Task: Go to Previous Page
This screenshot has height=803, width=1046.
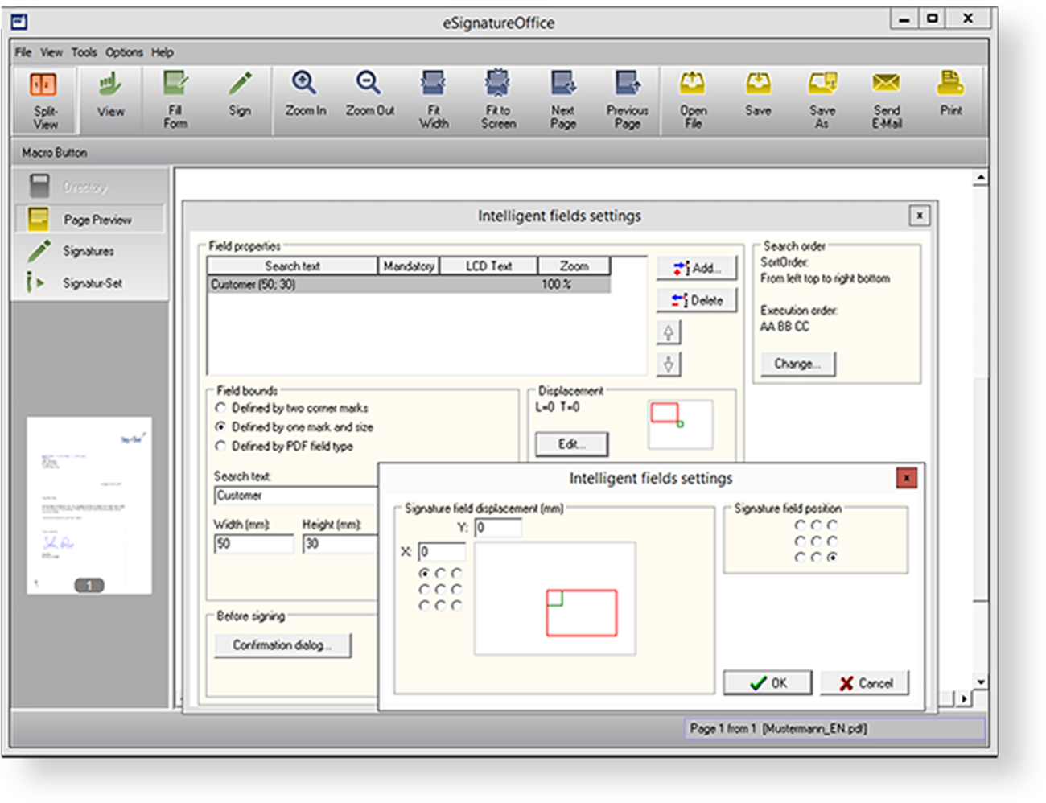Action: tap(628, 100)
